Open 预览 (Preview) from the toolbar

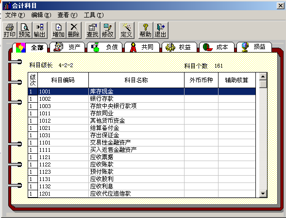tap(25, 30)
